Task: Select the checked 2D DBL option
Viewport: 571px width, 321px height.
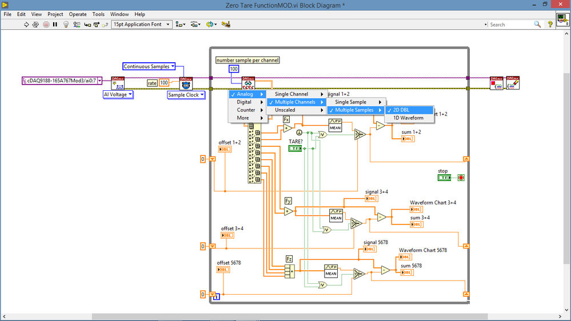Action: (x=409, y=110)
